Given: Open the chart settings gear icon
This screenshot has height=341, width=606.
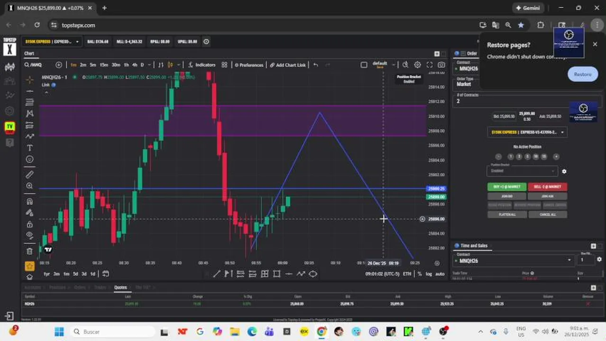Looking at the screenshot, I should 417,65.
